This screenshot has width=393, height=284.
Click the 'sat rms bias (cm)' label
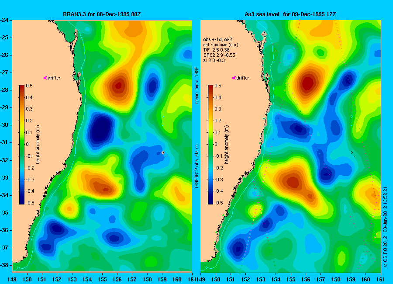coord(221,45)
